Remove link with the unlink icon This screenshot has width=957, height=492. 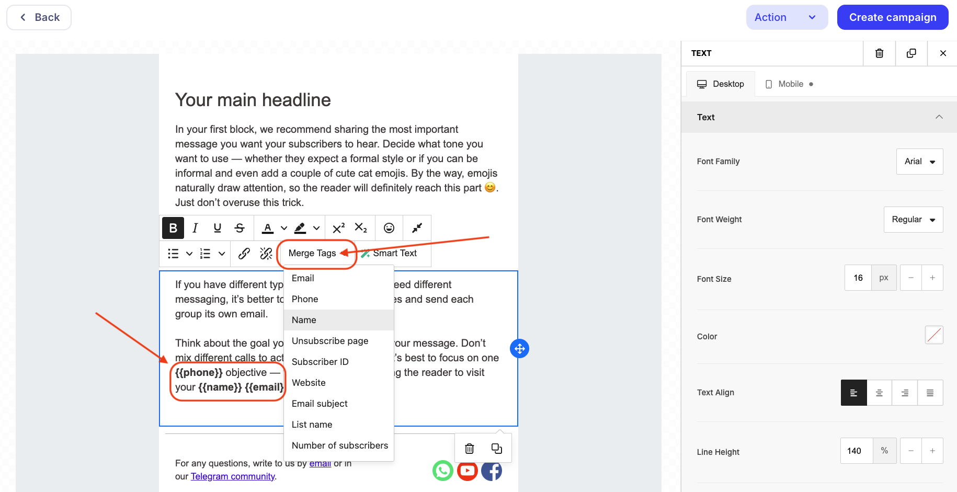(x=266, y=254)
